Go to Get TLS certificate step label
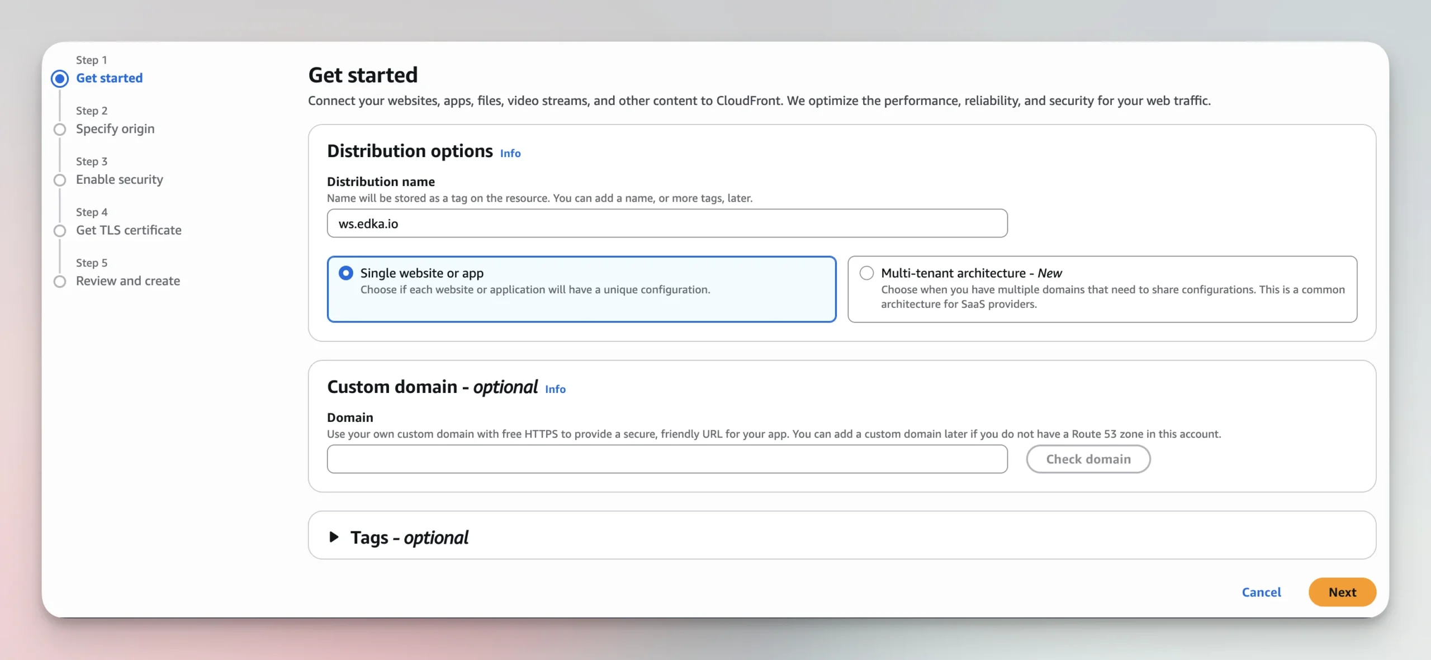This screenshot has width=1431, height=660. 129,230
